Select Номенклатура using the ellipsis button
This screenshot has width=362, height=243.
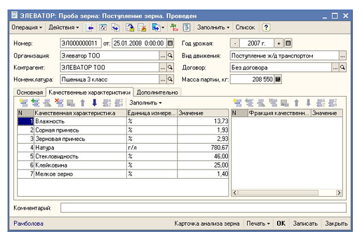click(x=163, y=79)
